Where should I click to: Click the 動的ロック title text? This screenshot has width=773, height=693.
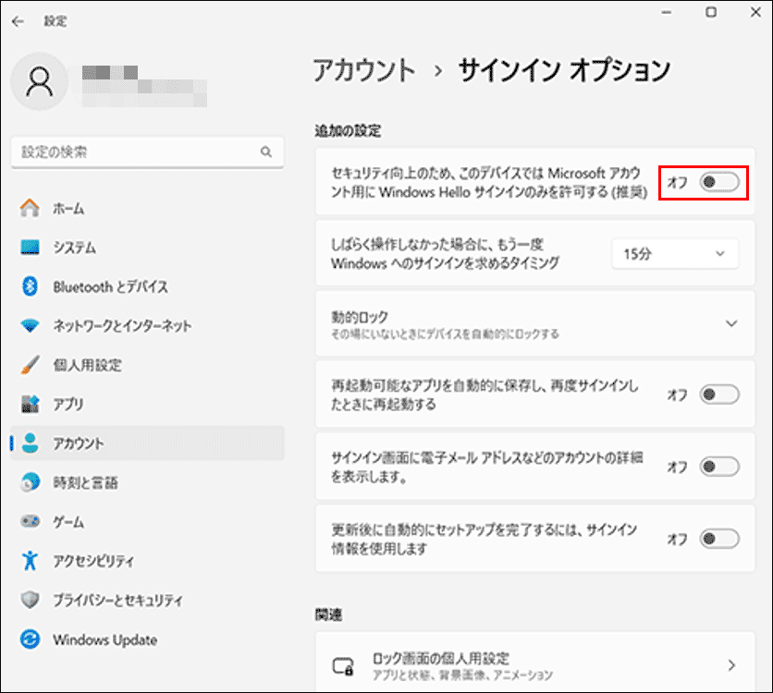pyautogui.click(x=360, y=317)
